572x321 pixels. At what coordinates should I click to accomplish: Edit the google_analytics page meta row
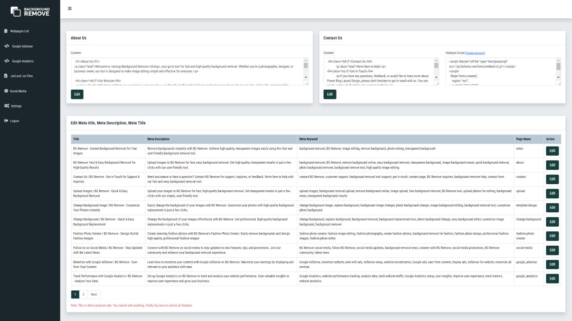pos(552,279)
